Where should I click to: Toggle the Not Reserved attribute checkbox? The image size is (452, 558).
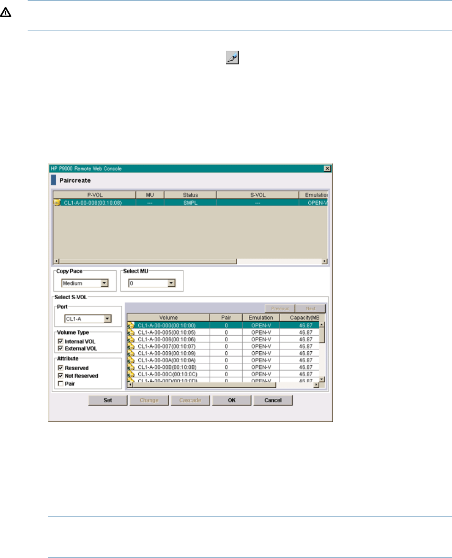click(60, 376)
